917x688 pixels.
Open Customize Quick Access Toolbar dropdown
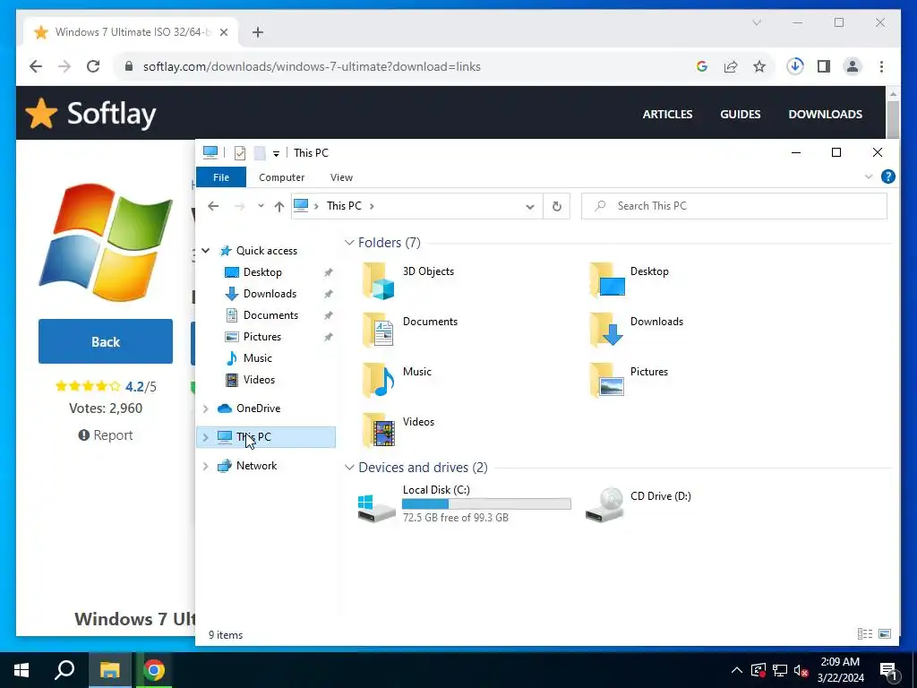point(276,154)
